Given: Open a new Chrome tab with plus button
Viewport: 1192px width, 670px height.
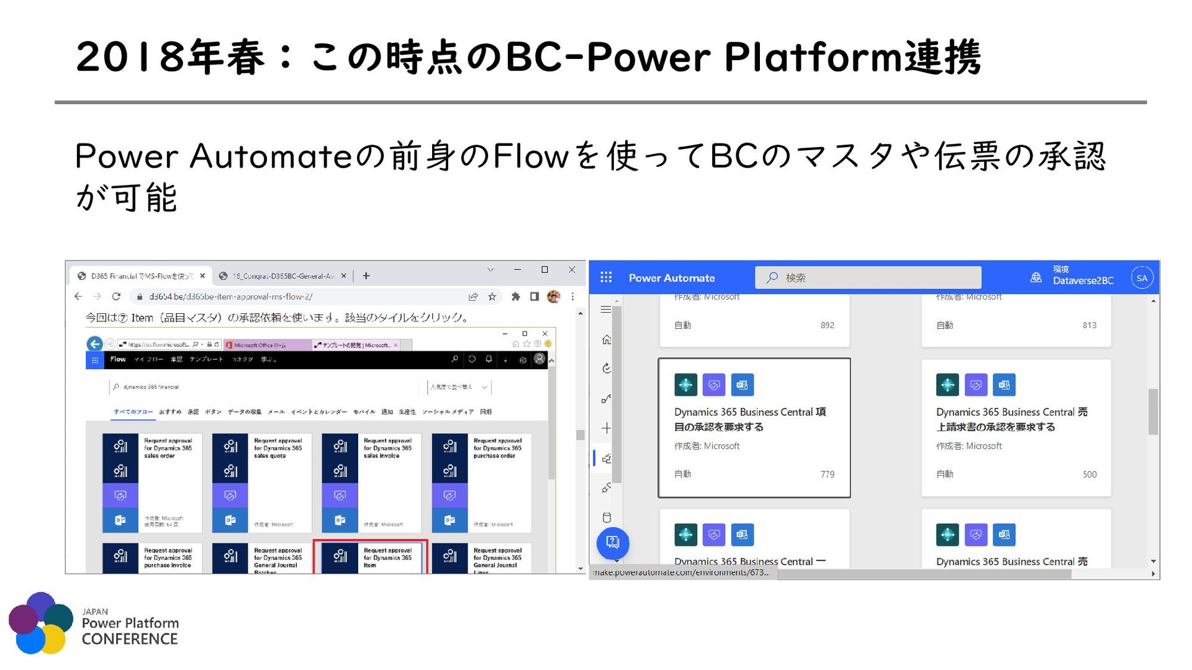Looking at the screenshot, I should click(x=366, y=276).
